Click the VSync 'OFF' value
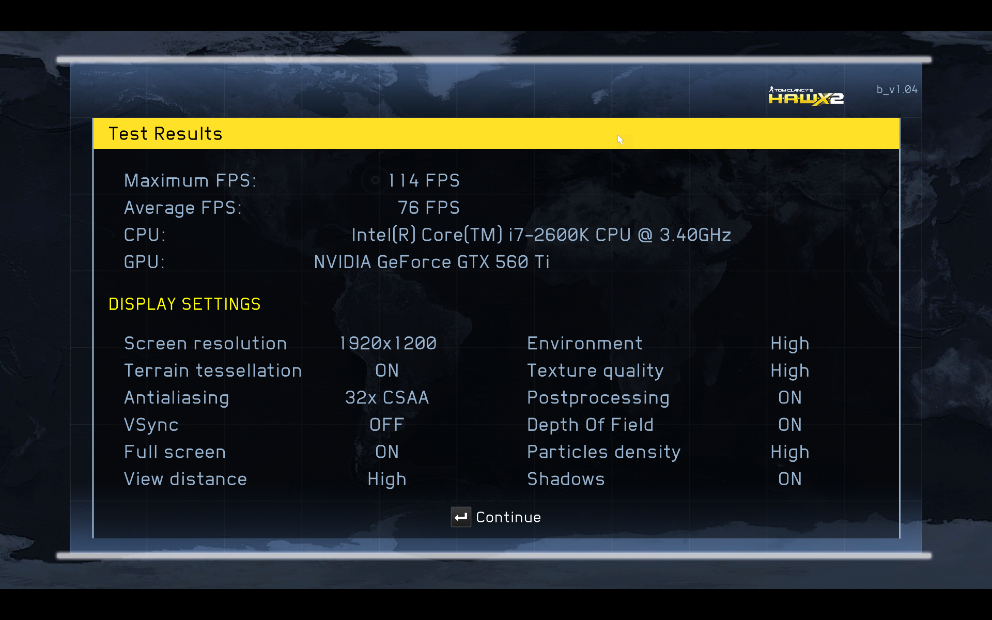The image size is (992, 620). click(386, 425)
